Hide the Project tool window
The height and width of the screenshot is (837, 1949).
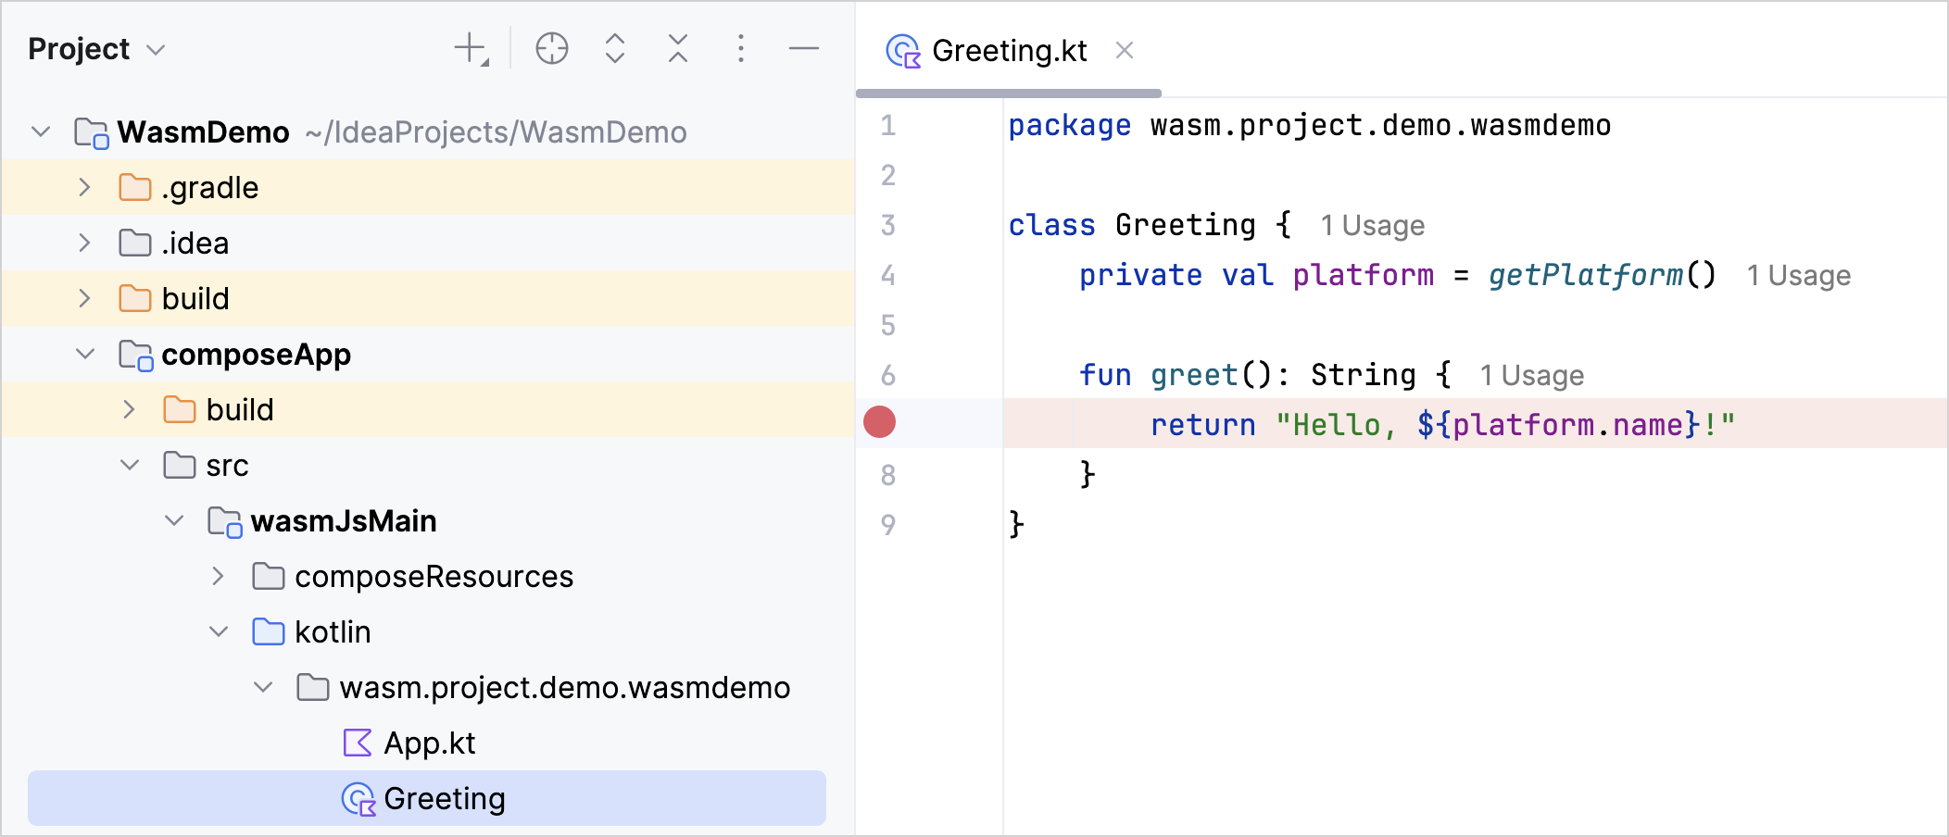pos(803,49)
